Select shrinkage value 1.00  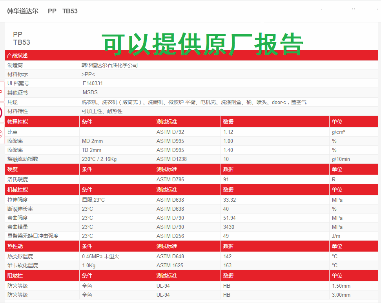click(228, 141)
